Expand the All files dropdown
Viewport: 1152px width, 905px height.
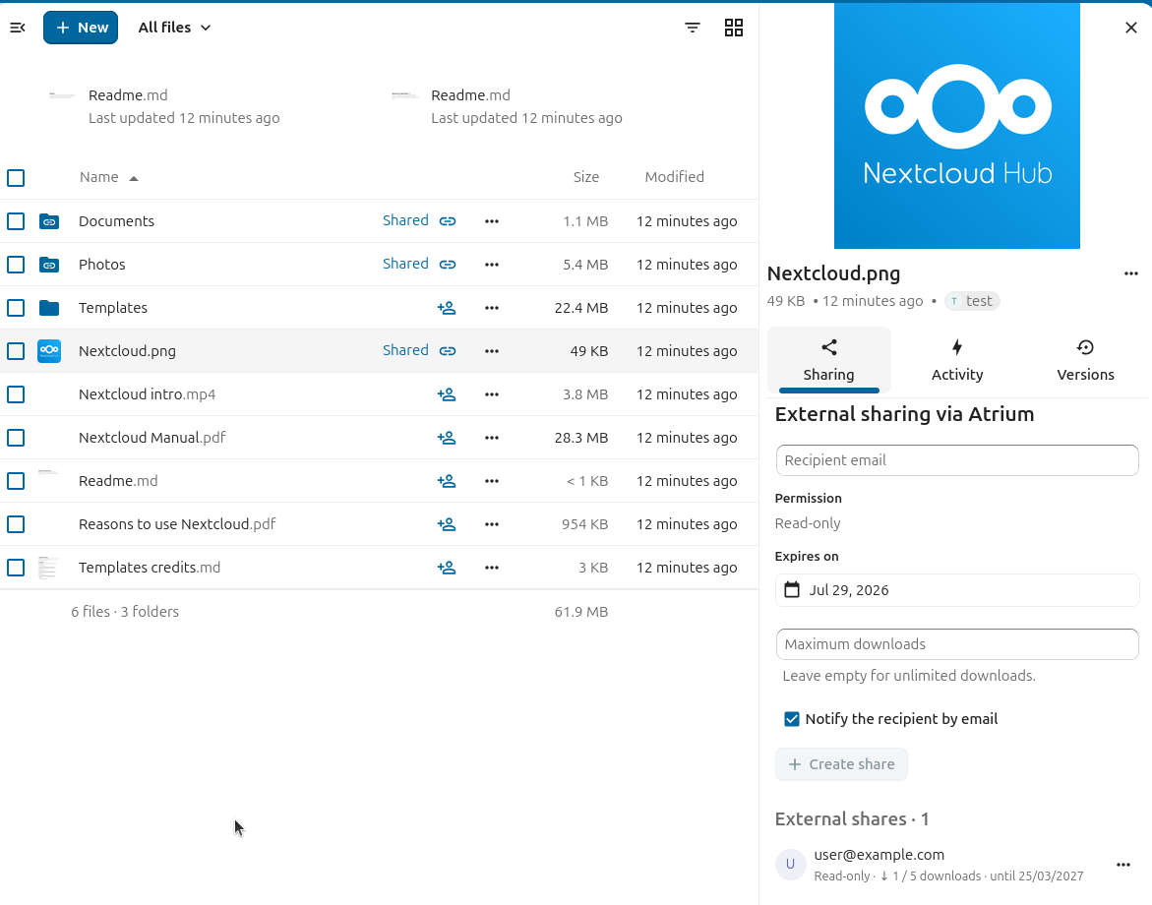tap(175, 28)
